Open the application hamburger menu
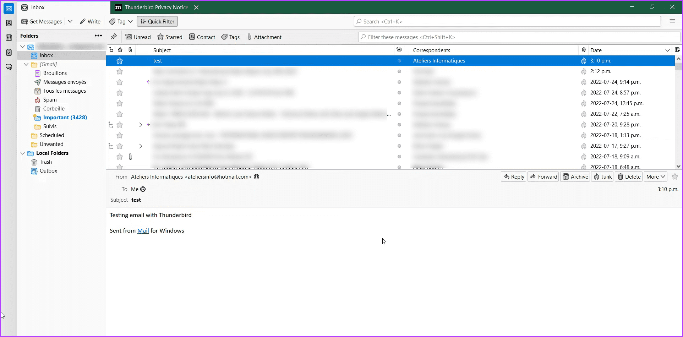The height and width of the screenshot is (337, 683). [x=673, y=21]
